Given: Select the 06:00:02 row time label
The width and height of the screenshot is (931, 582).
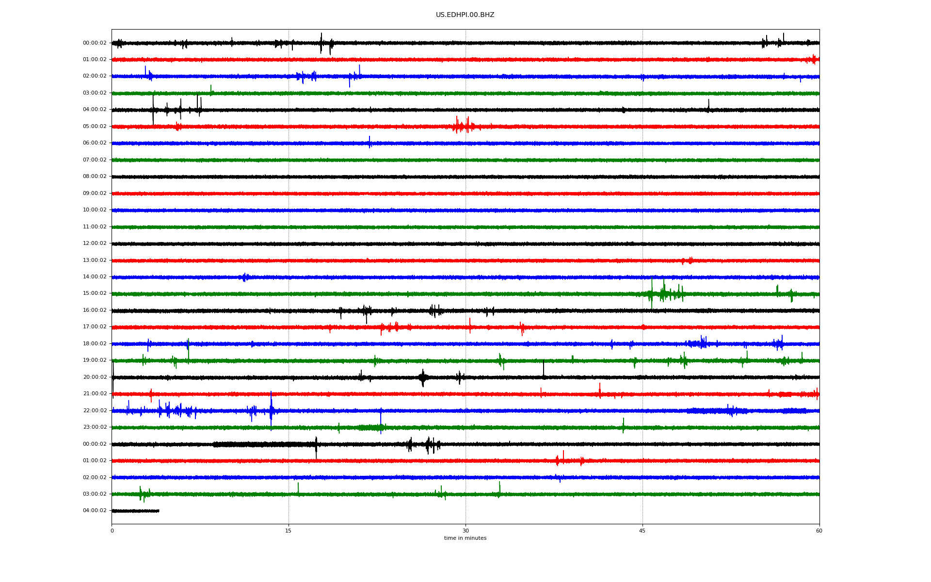Looking at the screenshot, I should tap(95, 143).
